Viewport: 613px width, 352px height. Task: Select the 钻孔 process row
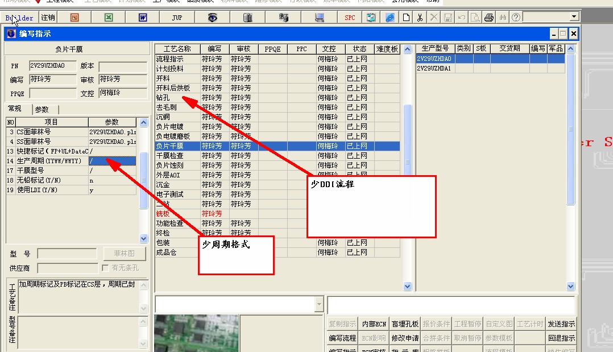(277, 97)
